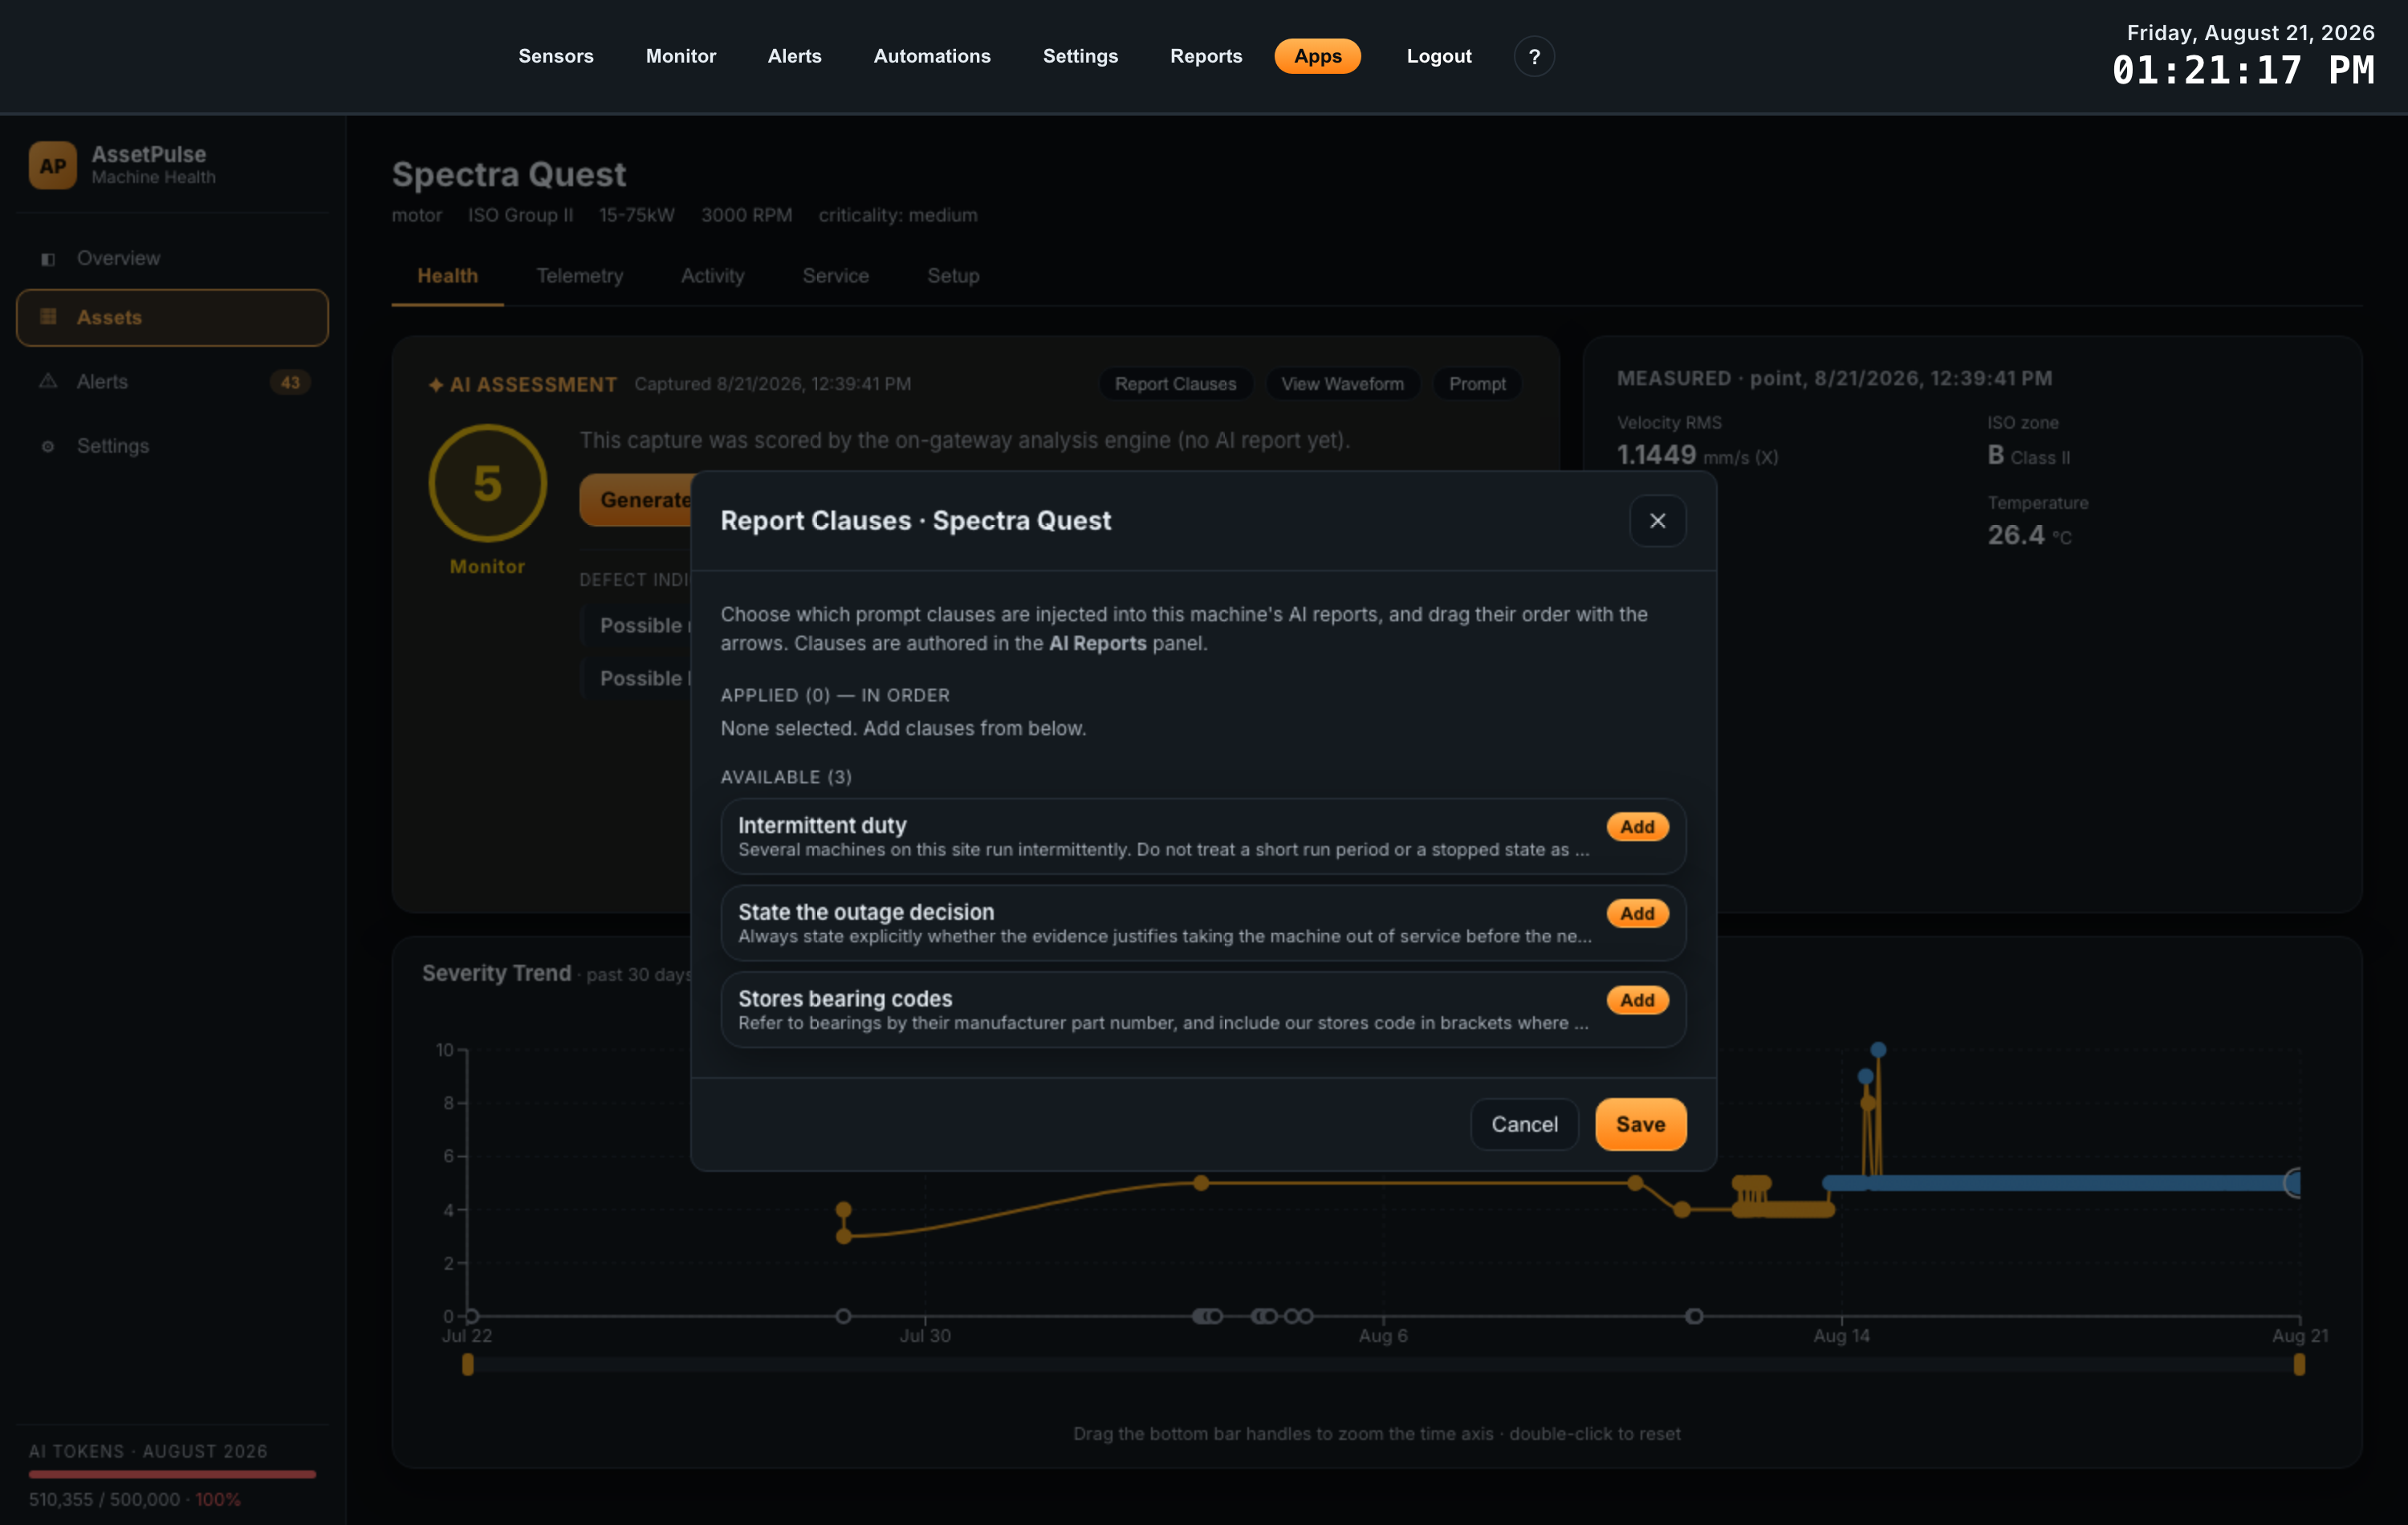Save the report clauses
2408x1525 pixels.
pos(1640,1124)
